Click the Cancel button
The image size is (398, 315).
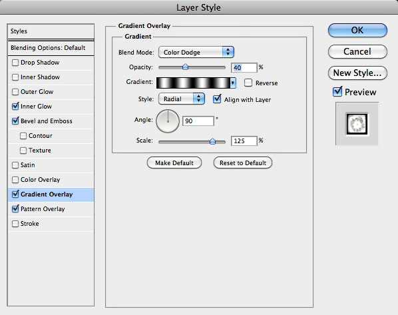(x=357, y=51)
